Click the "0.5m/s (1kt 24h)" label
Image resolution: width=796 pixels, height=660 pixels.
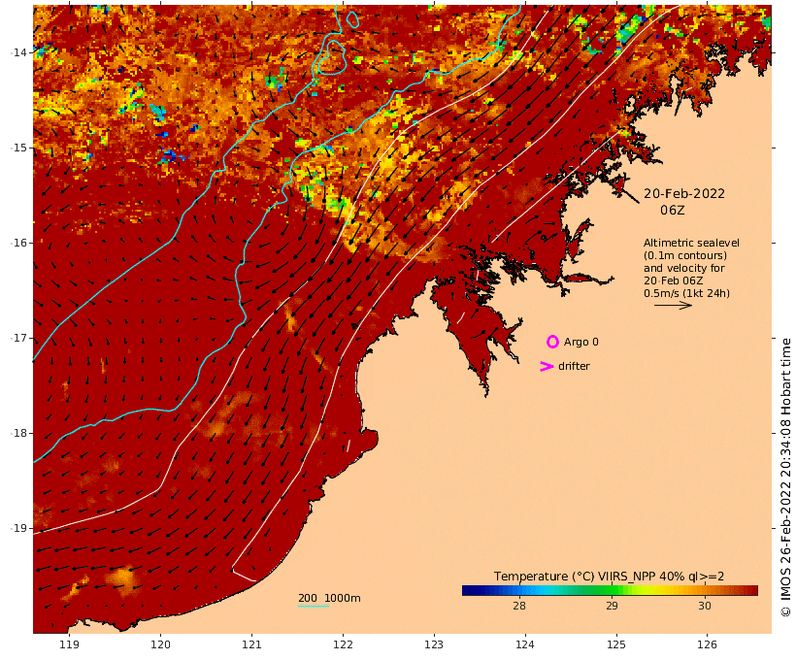point(686,293)
